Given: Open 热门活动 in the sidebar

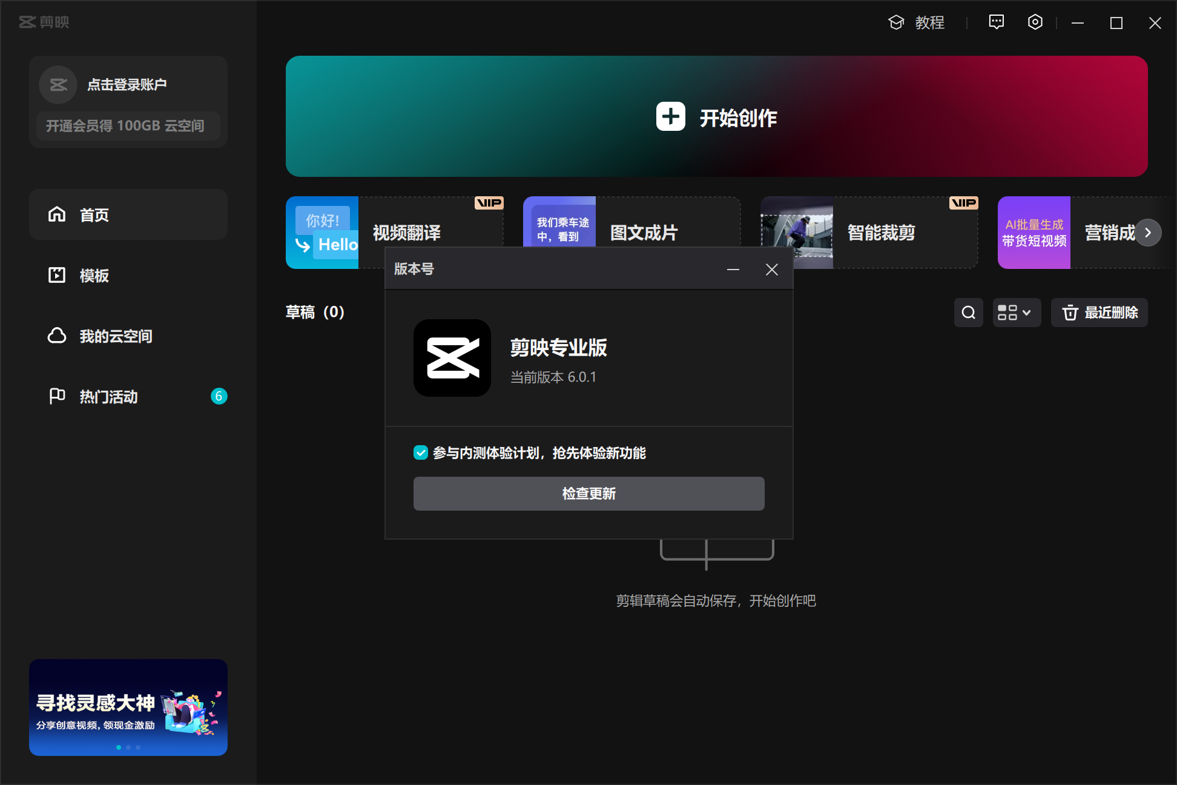Looking at the screenshot, I should point(128,396).
